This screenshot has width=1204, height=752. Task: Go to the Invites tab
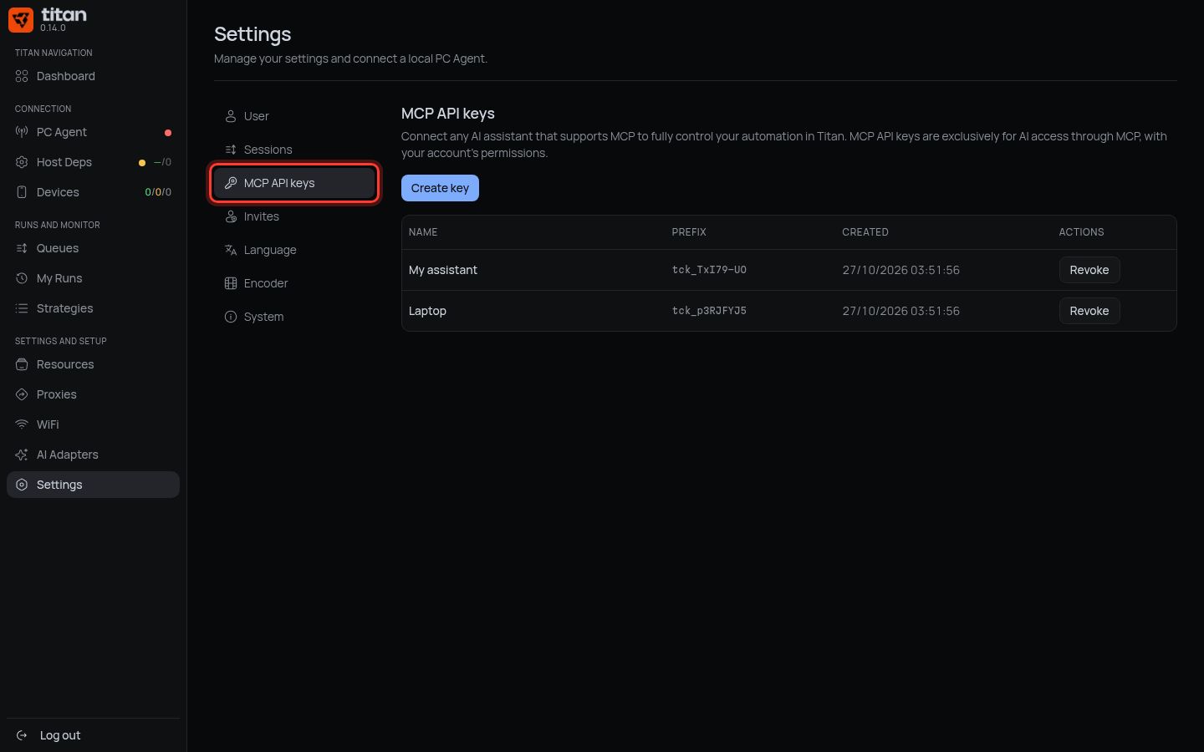coord(294,216)
